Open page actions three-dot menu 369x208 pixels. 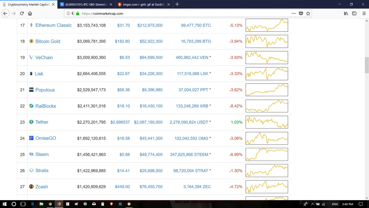tap(293, 13)
